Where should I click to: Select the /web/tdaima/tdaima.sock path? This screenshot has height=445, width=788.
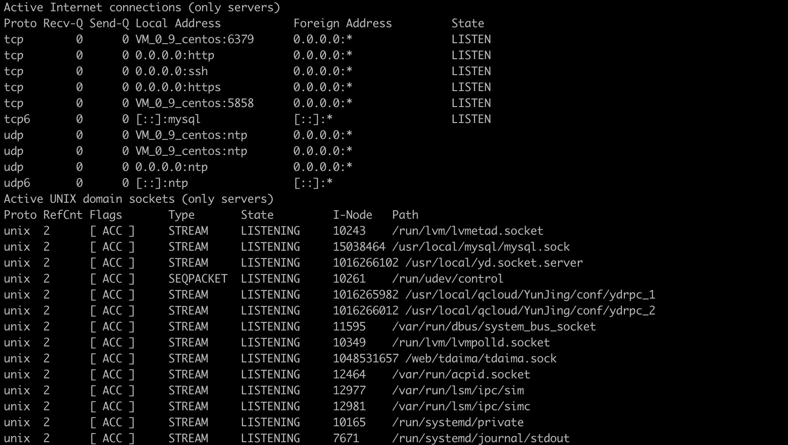click(481, 359)
